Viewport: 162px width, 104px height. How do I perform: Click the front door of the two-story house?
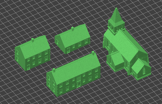(29, 67)
